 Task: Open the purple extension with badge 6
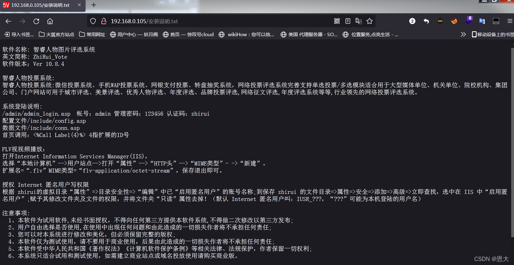click(468, 20)
